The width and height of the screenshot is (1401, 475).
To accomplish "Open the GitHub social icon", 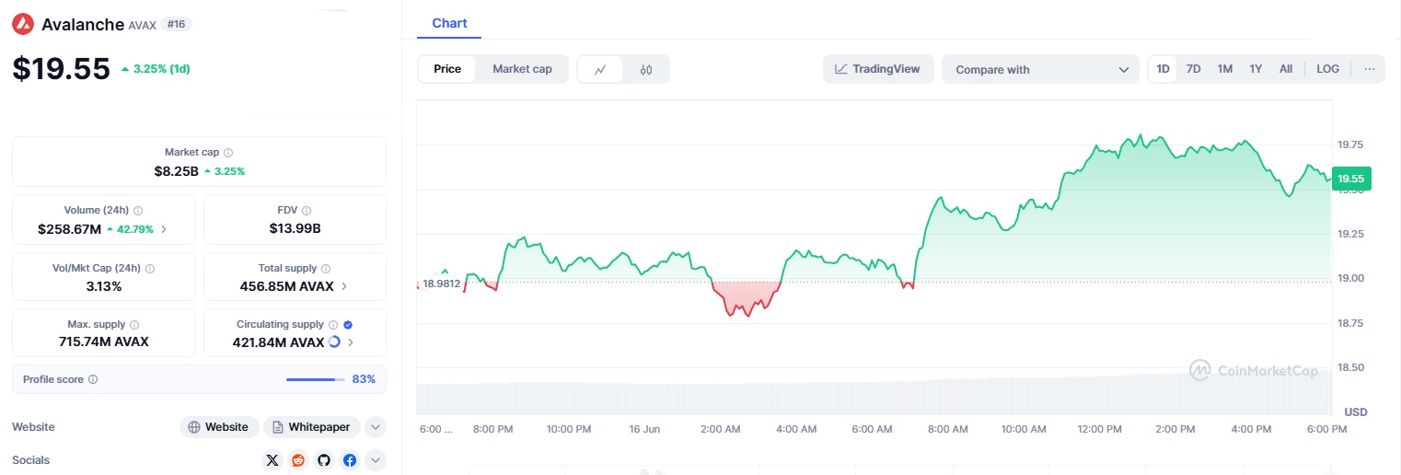I will [323, 460].
